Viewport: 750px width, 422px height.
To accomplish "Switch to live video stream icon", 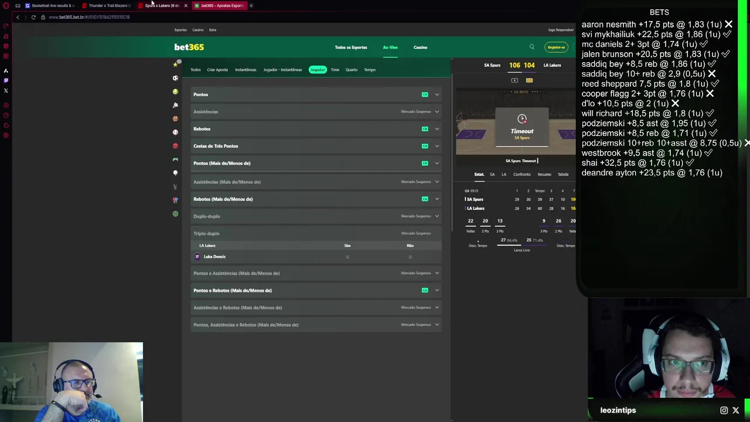I will coord(514,80).
